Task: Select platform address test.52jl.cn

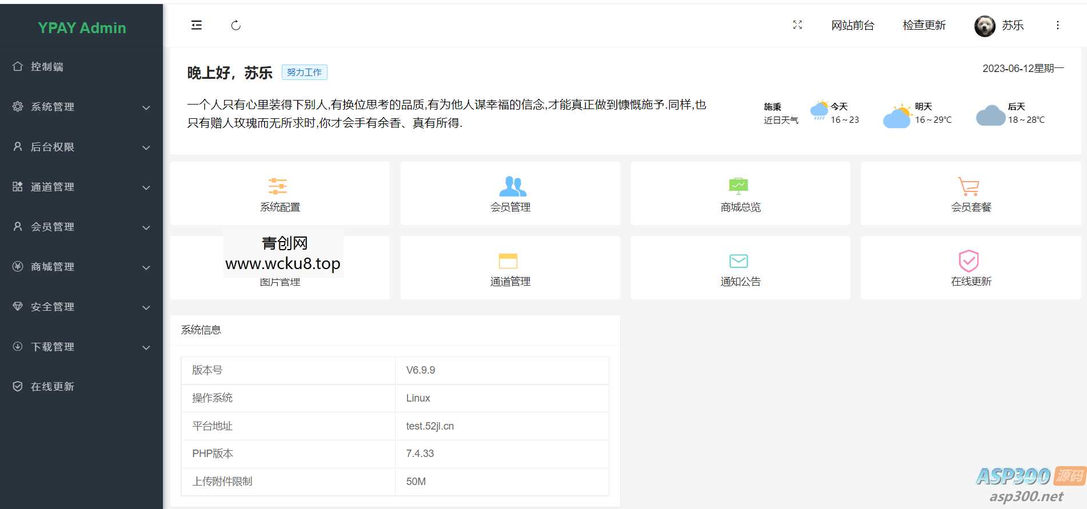Action: [430, 426]
